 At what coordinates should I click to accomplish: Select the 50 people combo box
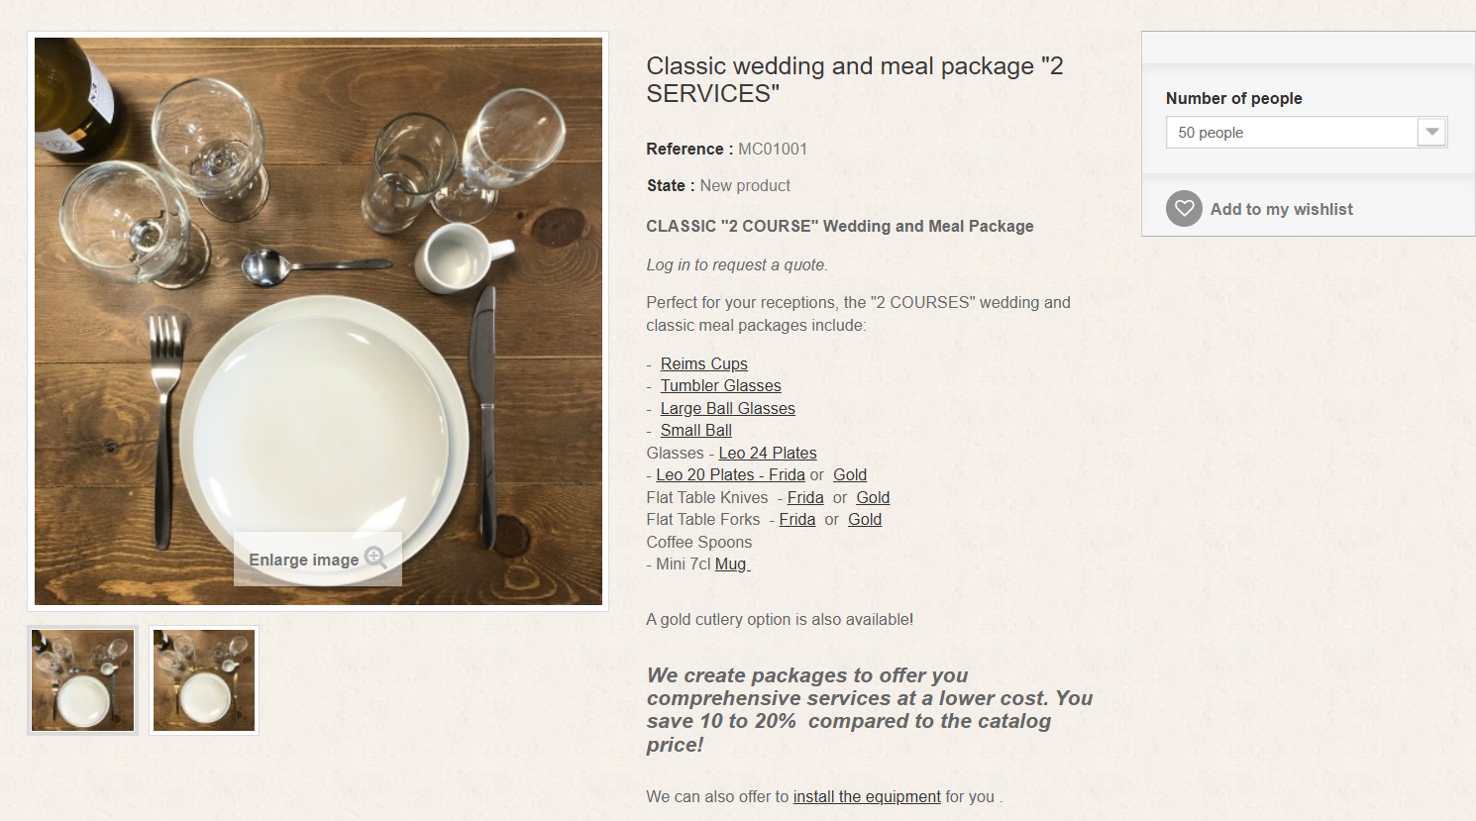(x=1293, y=133)
